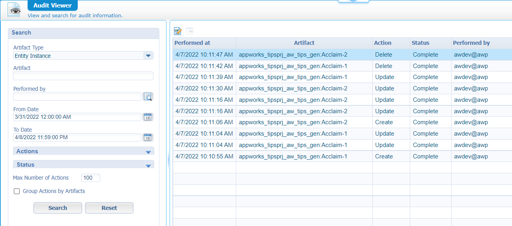Select the Audit Viewer tab
Screen dimensions: 512x226
point(52,6)
